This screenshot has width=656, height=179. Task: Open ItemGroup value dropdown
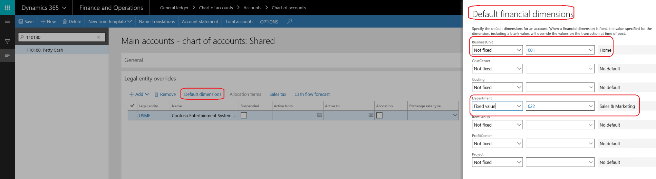[x=560, y=125]
